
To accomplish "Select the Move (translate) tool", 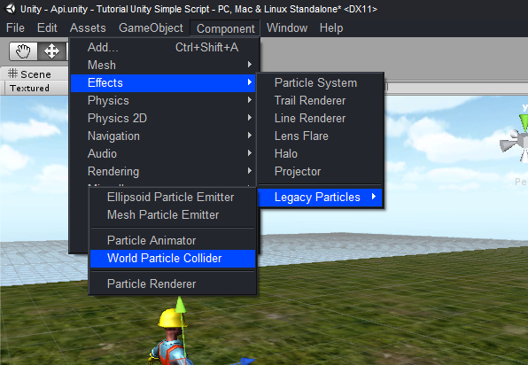I will click(x=51, y=51).
